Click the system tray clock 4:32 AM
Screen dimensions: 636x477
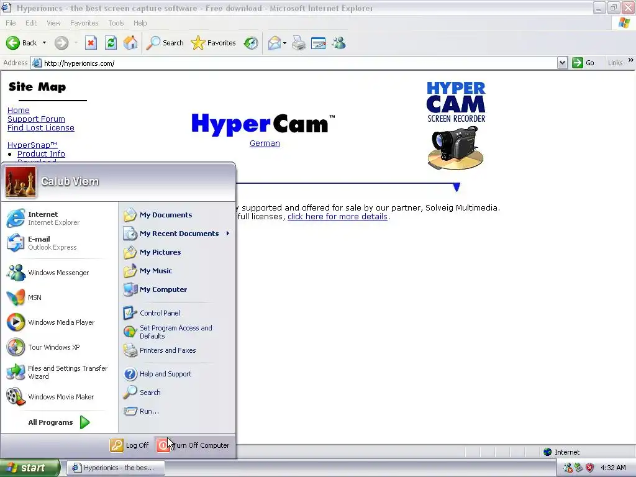tap(613, 468)
